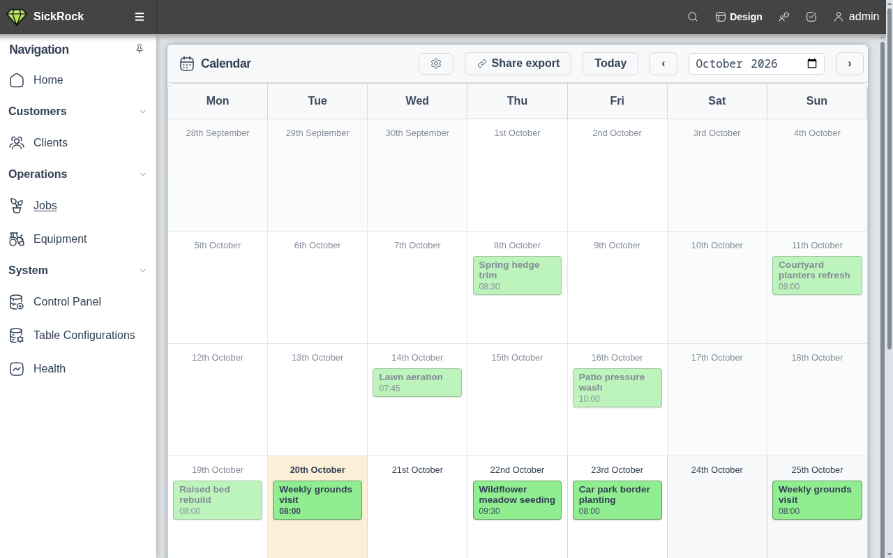Open the Wildflower meadow seeding event
The height and width of the screenshot is (558, 893).
tap(517, 500)
